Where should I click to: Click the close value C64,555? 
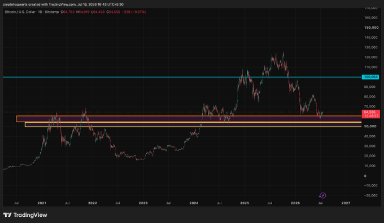[113, 12]
